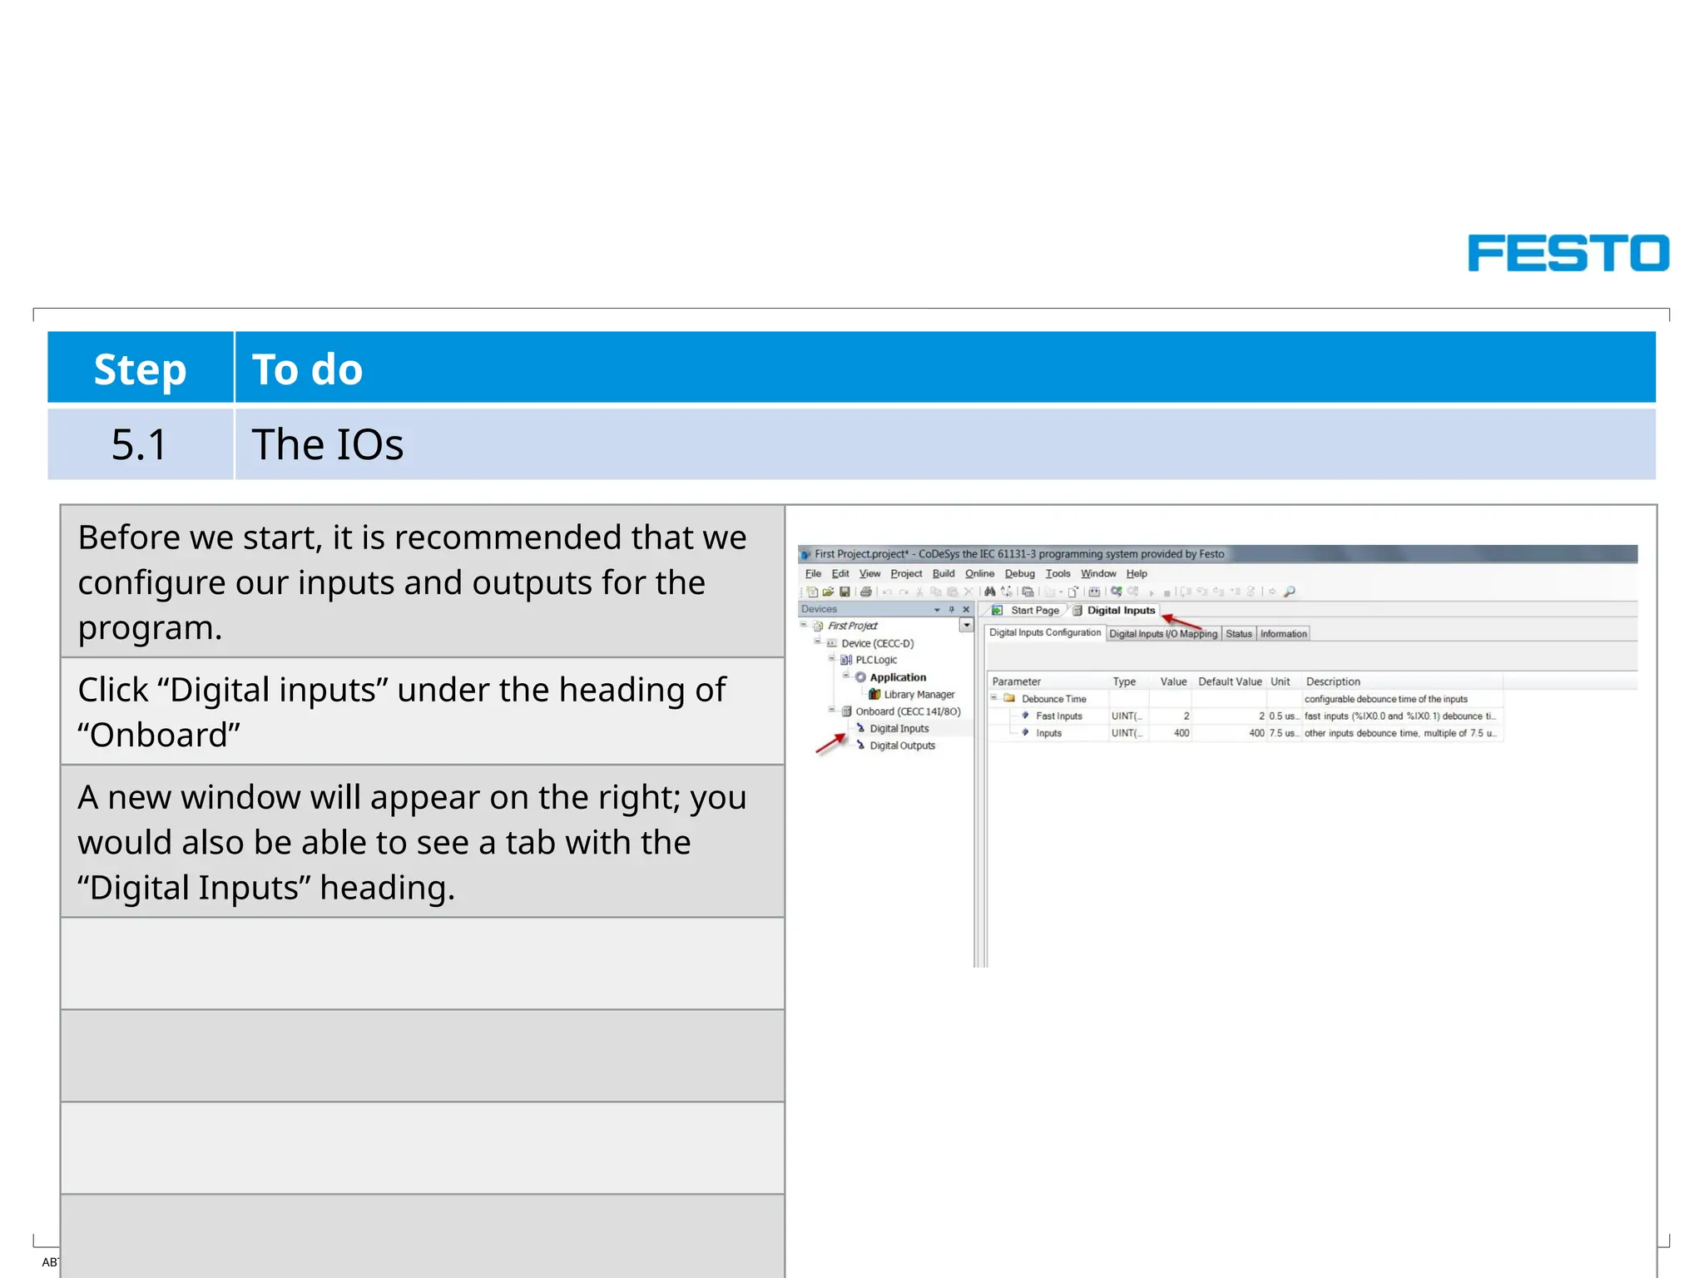Click the Onboard module icon in tree
1704x1278 pixels.
point(846,711)
